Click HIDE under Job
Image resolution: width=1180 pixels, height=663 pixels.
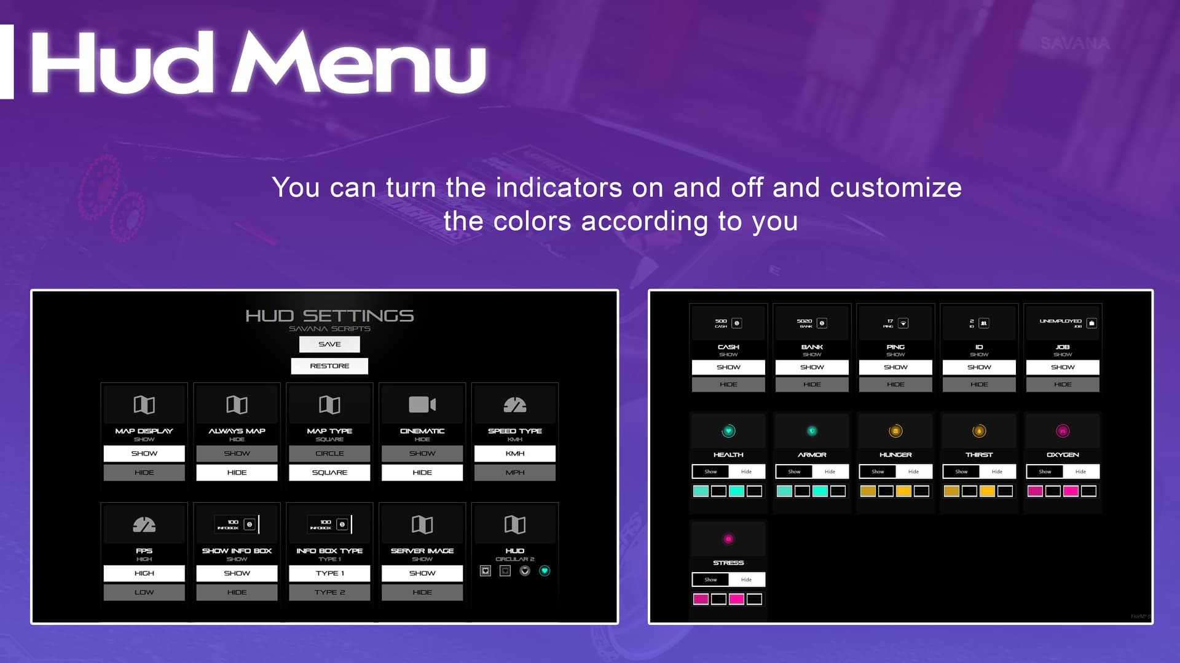point(1063,384)
